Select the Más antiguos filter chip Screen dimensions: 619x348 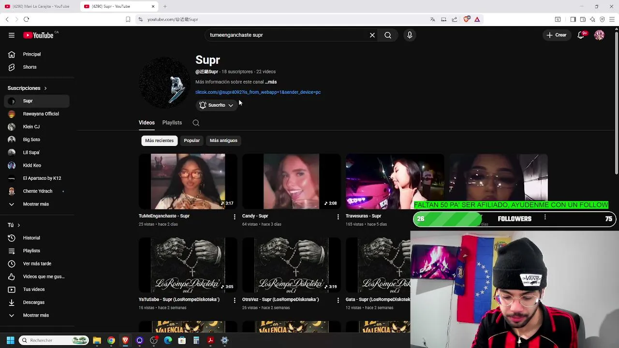(223, 141)
